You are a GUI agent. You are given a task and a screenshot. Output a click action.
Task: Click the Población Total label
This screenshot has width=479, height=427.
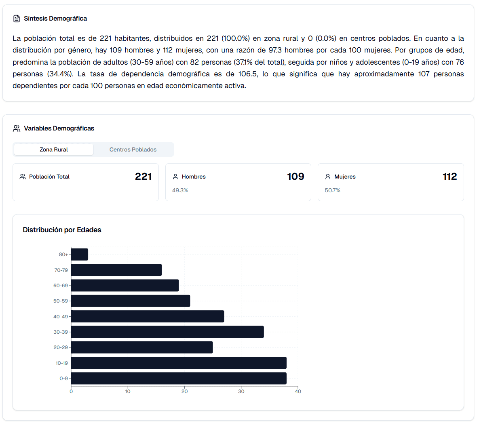[49, 177]
